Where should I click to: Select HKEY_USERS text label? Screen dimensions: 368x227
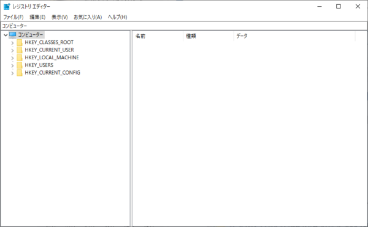(39, 65)
